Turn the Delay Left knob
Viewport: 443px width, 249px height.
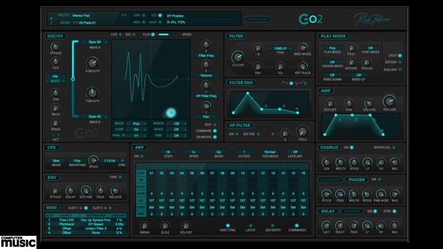(326, 225)
